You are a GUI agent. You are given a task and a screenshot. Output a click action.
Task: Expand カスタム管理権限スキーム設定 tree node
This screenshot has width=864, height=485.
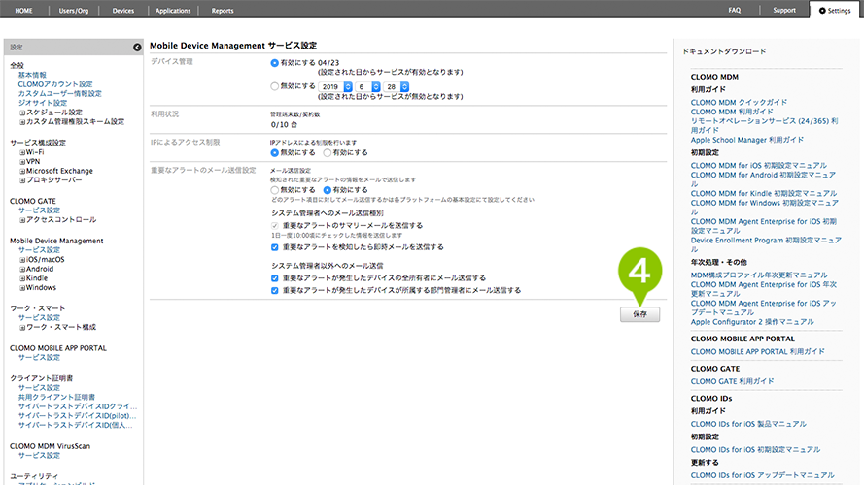pos(22,122)
